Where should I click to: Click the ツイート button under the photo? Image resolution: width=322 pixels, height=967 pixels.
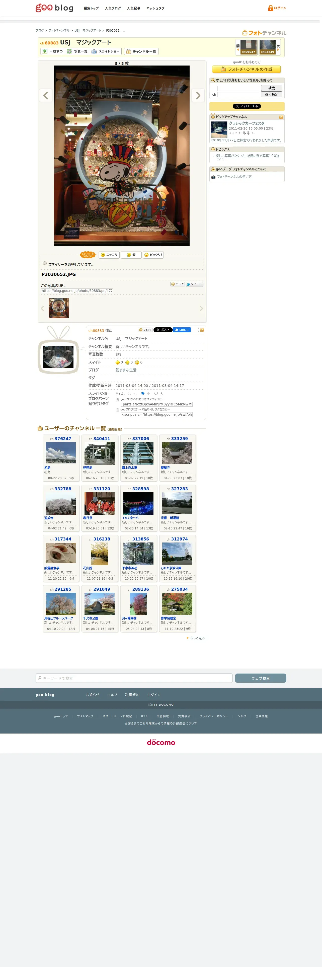(x=194, y=284)
